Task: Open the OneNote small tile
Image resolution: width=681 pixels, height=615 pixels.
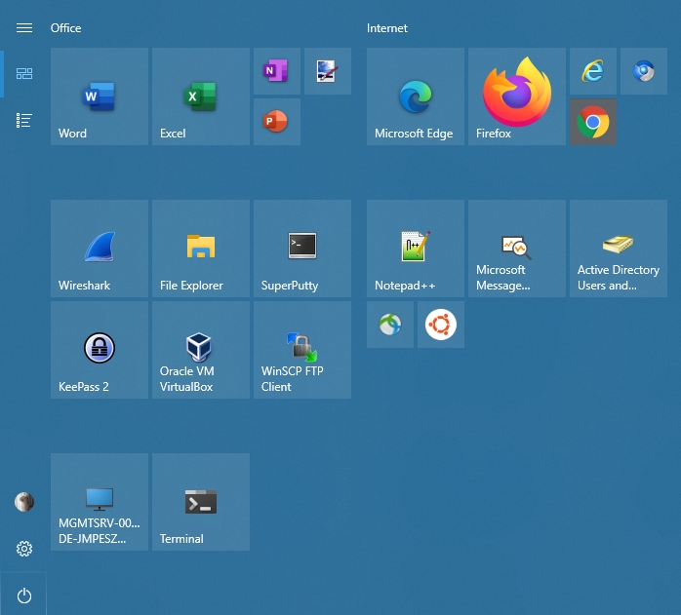Action: pos(276,71)
